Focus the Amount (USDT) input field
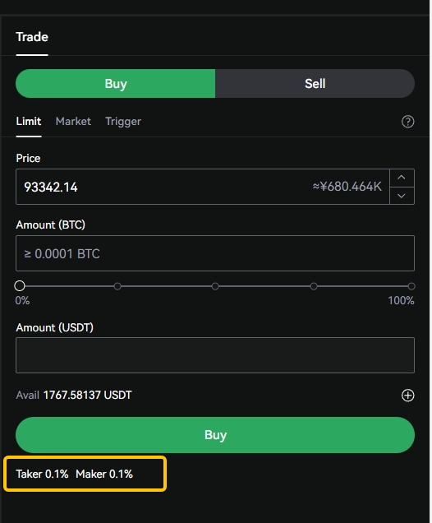Image resolution: width=432 pixels, height=523 pixels. click(215, 355)
